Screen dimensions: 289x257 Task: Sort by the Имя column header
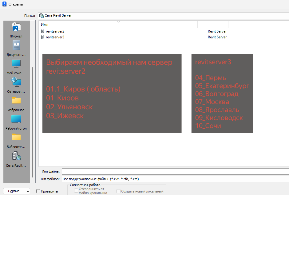click(118, 25)
